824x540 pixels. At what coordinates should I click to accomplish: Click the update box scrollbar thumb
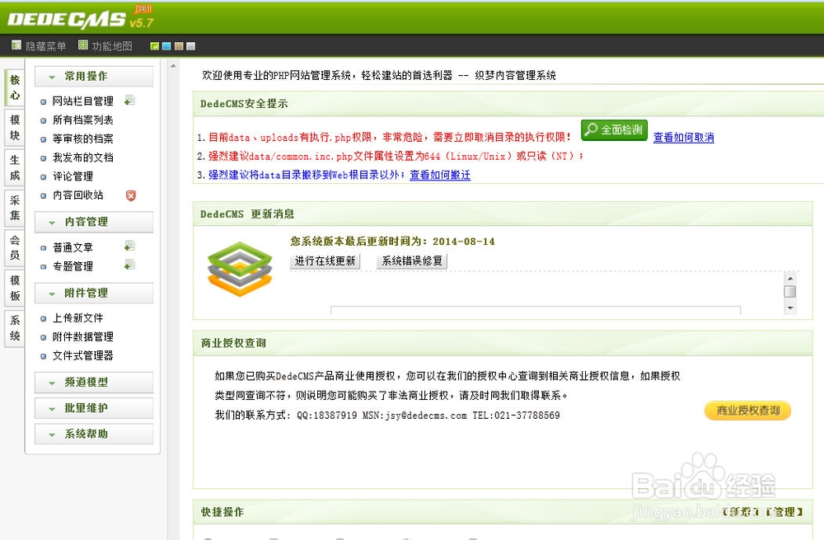click(x=790, y=291)
